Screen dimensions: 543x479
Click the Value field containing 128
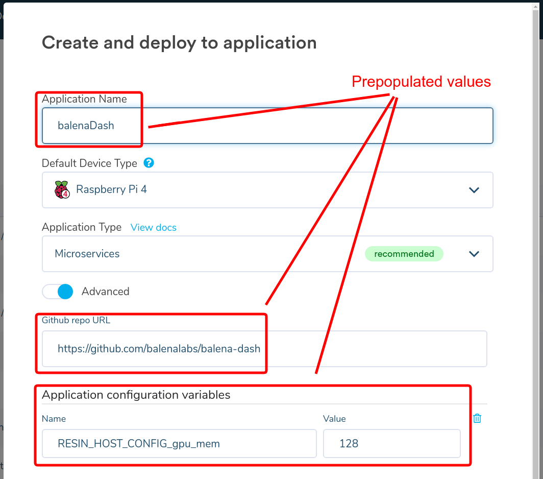coord(391,443)
